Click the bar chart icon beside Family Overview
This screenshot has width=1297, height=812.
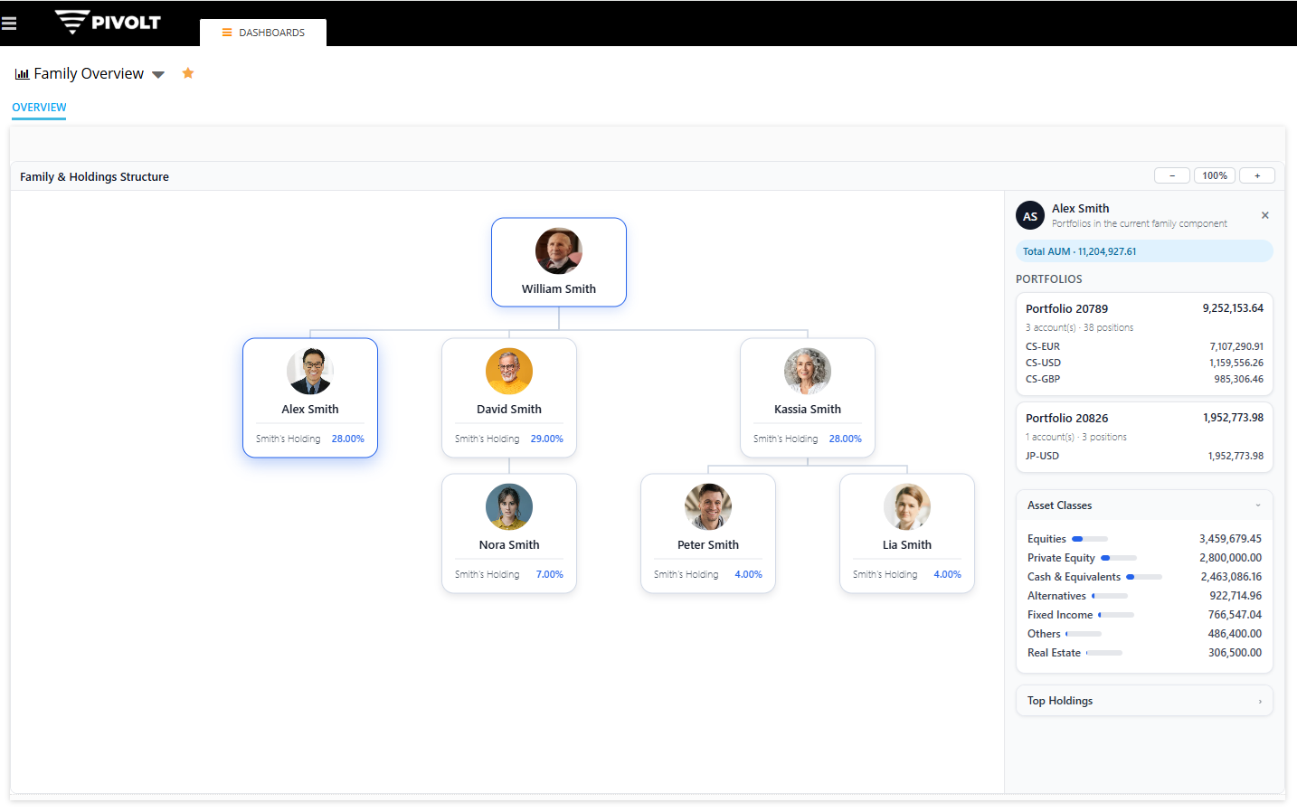22,73
